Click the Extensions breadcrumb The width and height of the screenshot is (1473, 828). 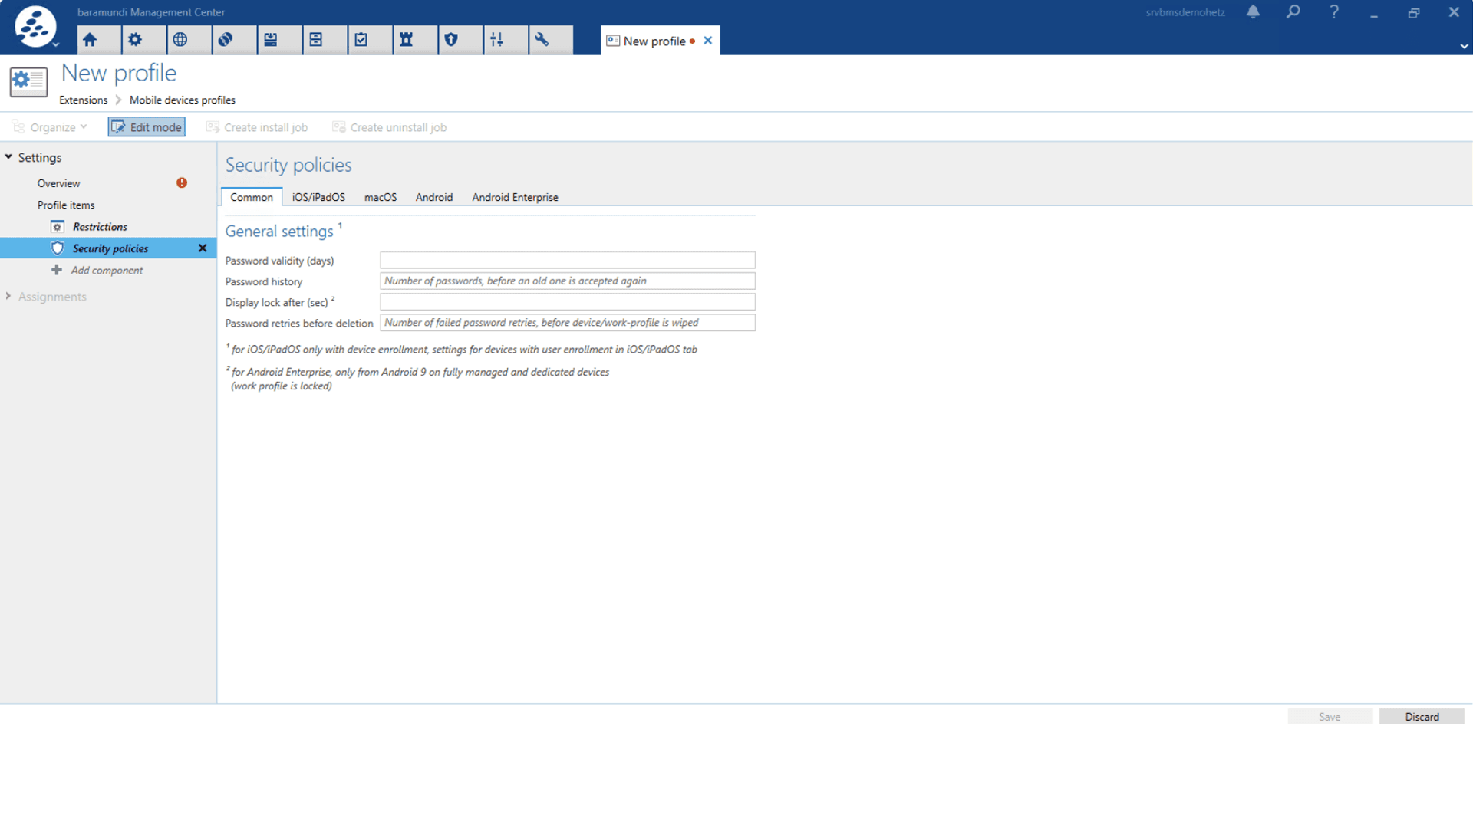[x=84, y=100]
